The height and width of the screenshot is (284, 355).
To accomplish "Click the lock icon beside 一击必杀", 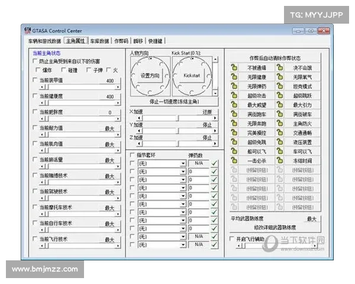I will click(234, 160).
